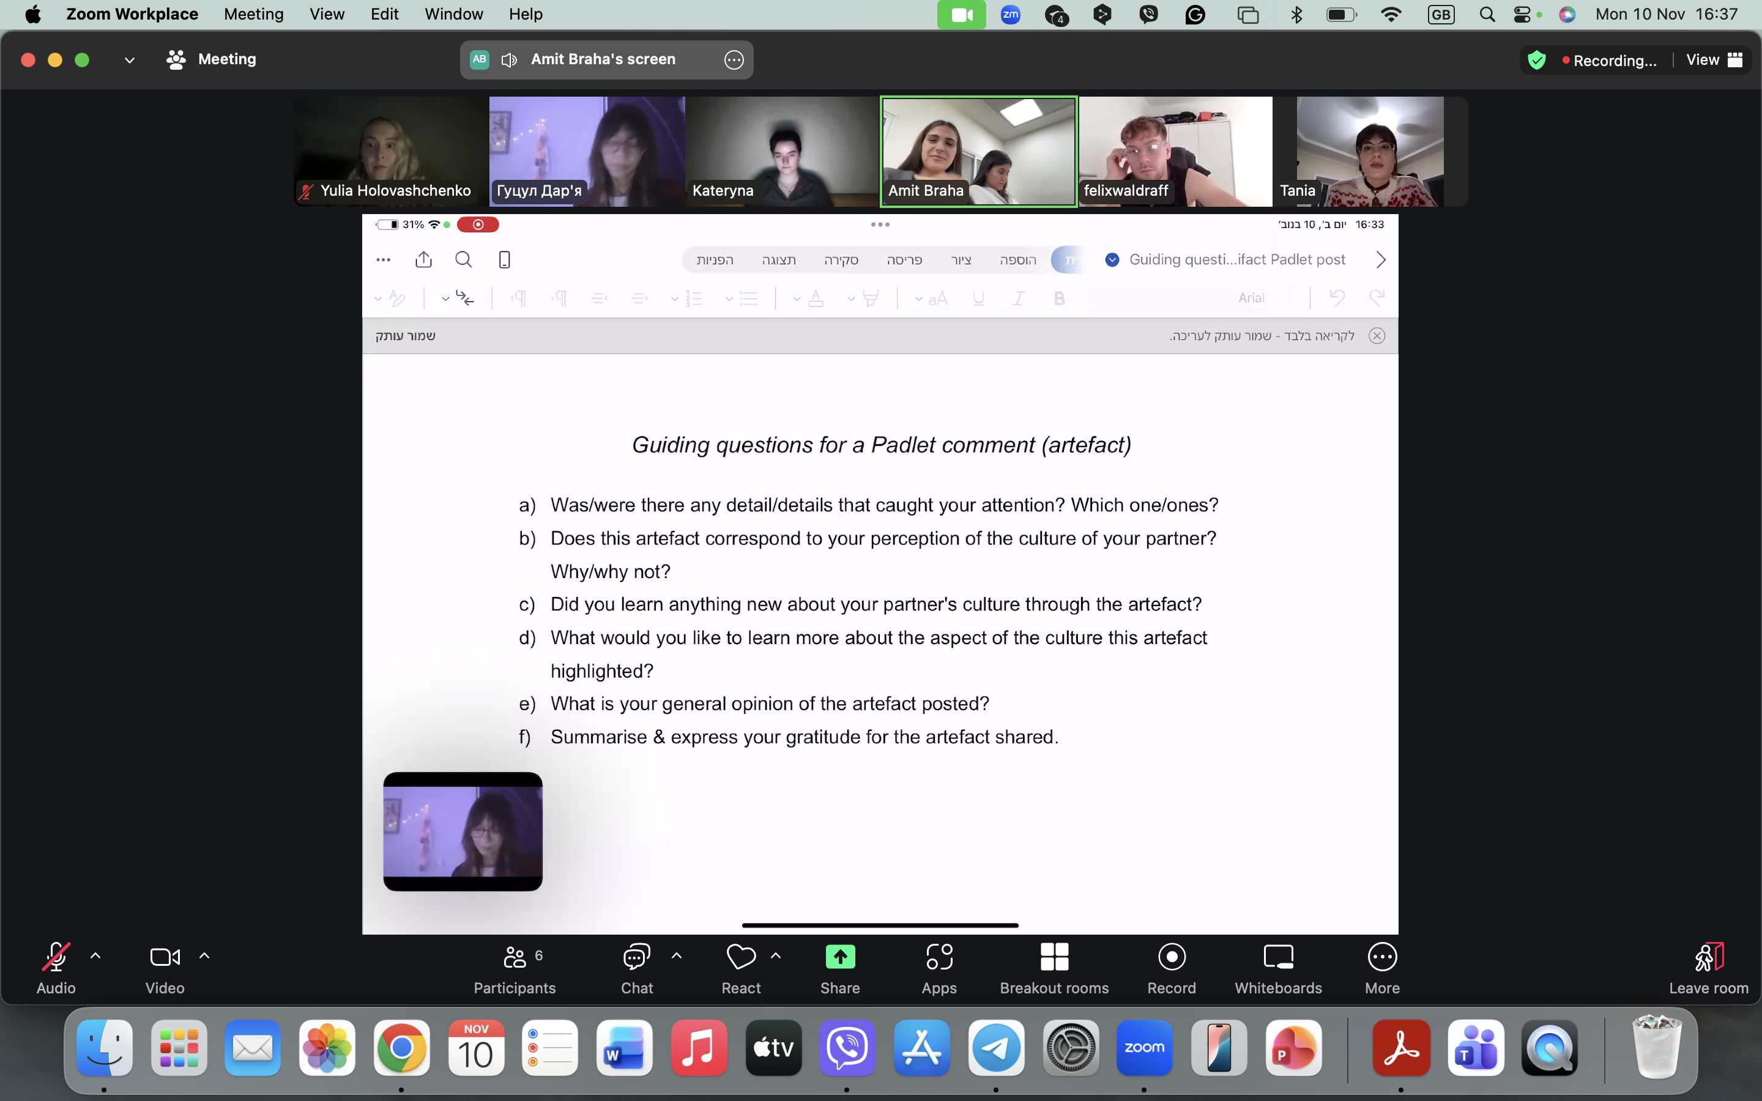Open Breakout rooms
1762x1101 pixels.
pyautogui.click(x=1054, y=968)
